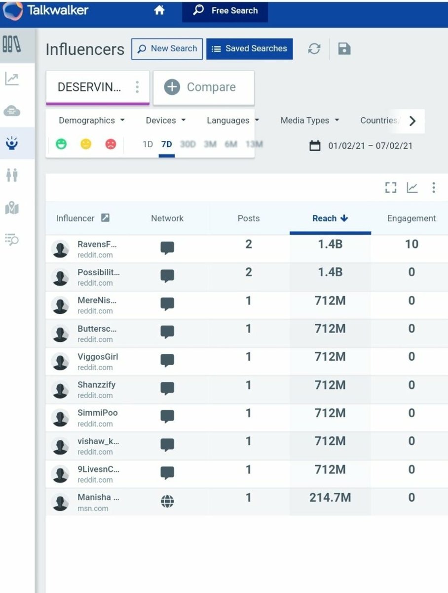Add a Compare search
The image size is (448, 593).
203,87
